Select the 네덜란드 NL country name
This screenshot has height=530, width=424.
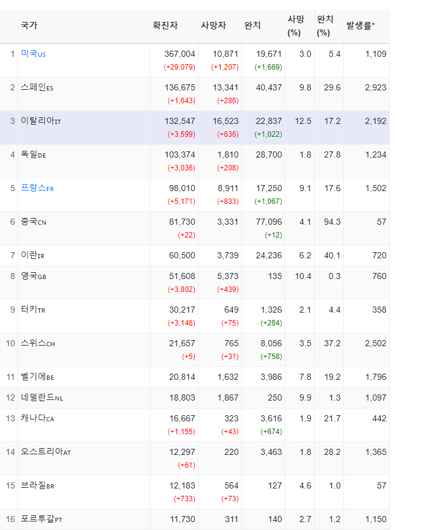click(42, 398)
